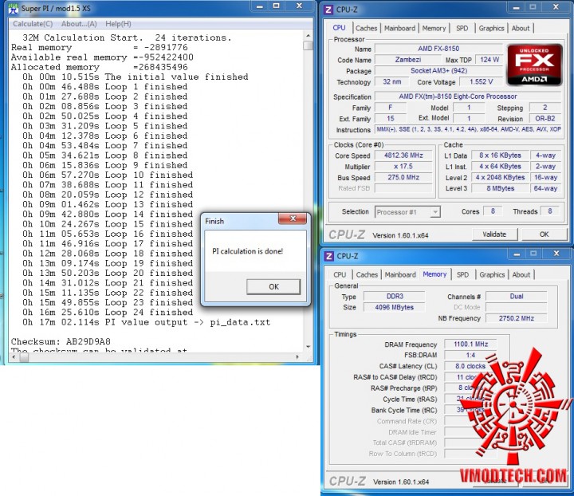Close the lower CPU-Z Memory window
Screen dimensions: 574x496
click(x=556, y=254)
